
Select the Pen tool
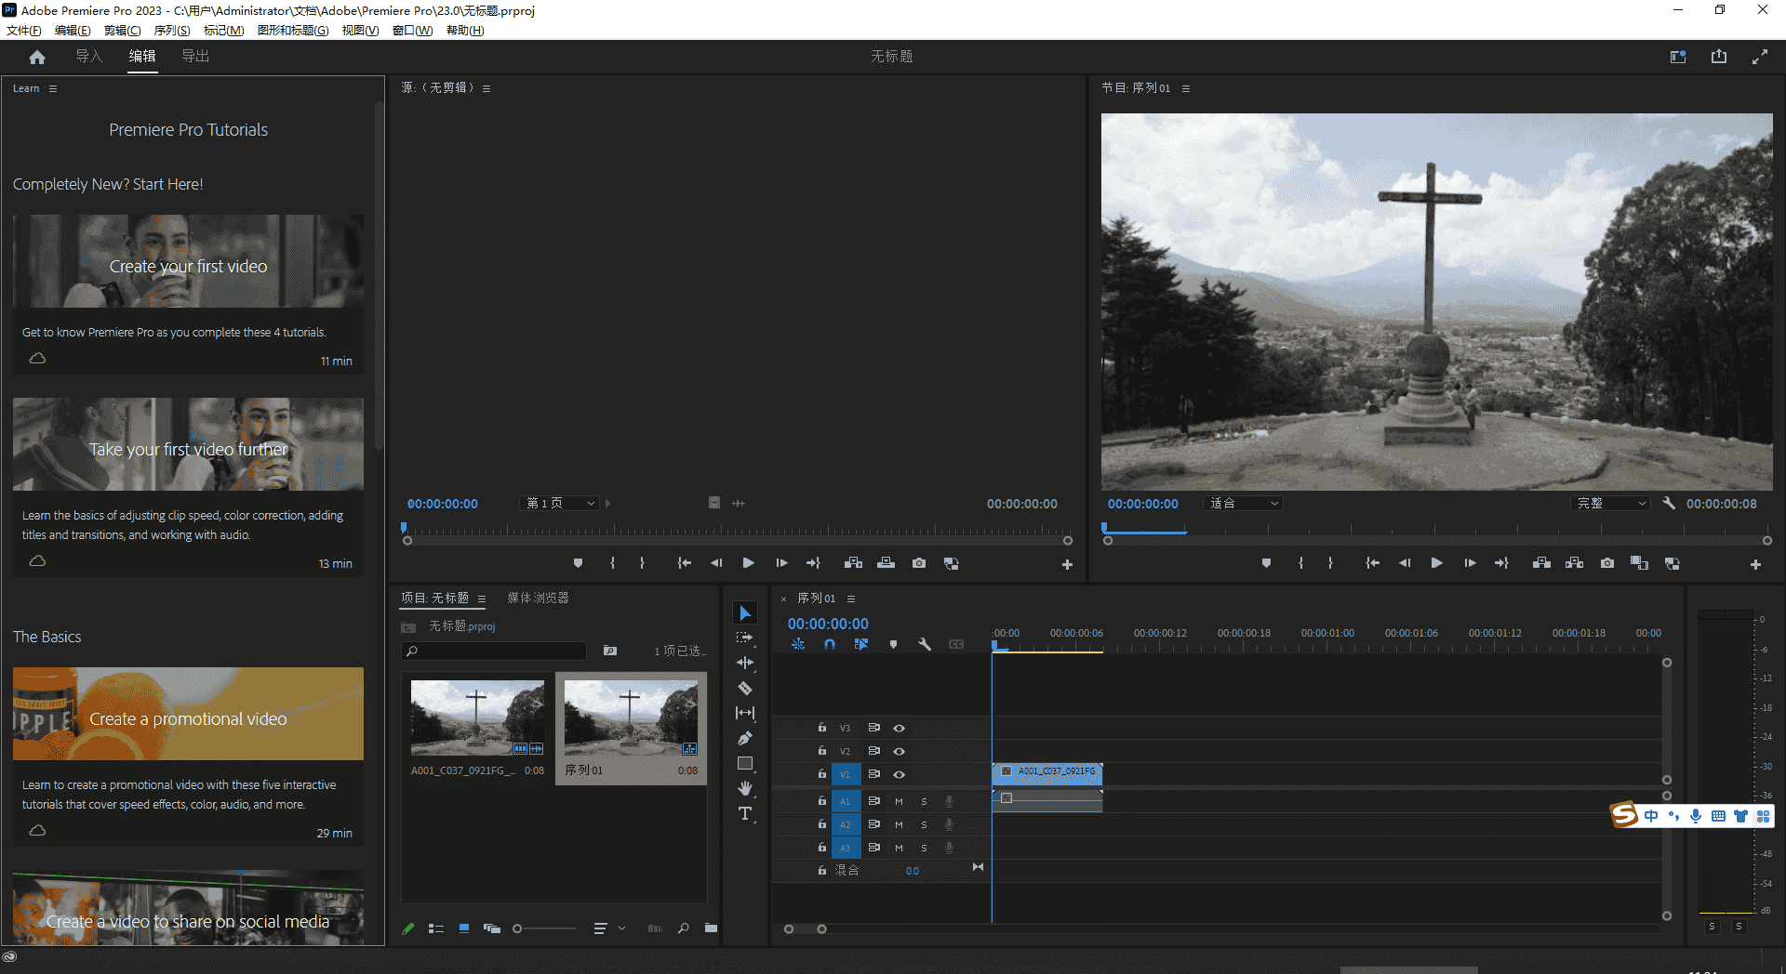pos(745,739)
